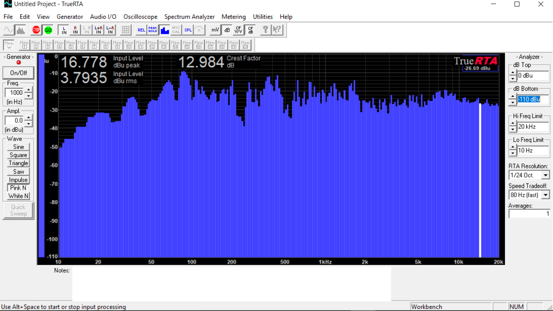Select the Sine waveform option
Viewport: 553px width, 311px height.
click(x=18, y=147)
